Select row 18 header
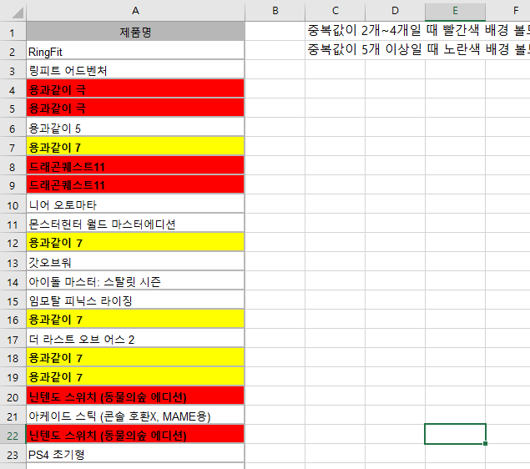This screenshot has width=530, height=469. (13, 357)
